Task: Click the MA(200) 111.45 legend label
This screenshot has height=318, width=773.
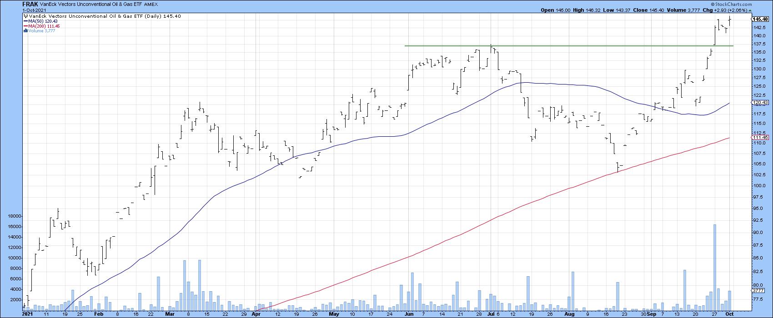Action: pyautogui.click(x=44, y=26)
